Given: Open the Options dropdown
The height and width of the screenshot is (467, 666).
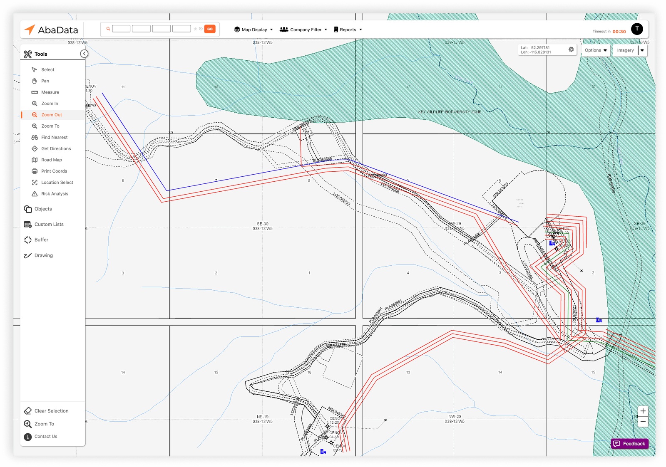Looking at the screenshot, I should coord(596,50).
